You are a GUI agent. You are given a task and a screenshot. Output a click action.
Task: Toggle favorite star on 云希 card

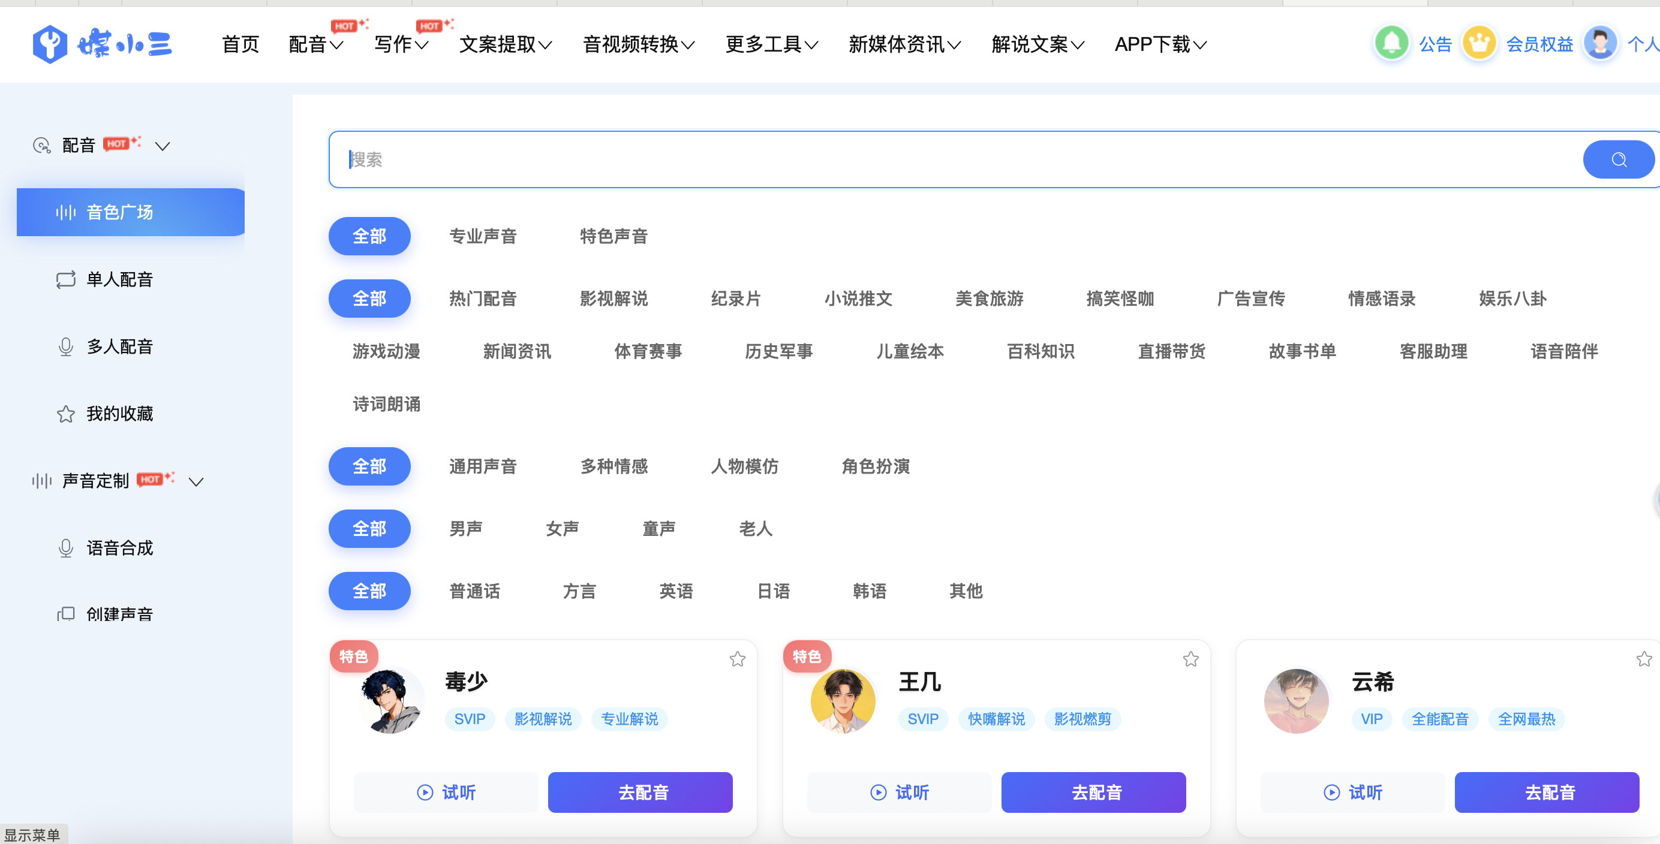1643,658
